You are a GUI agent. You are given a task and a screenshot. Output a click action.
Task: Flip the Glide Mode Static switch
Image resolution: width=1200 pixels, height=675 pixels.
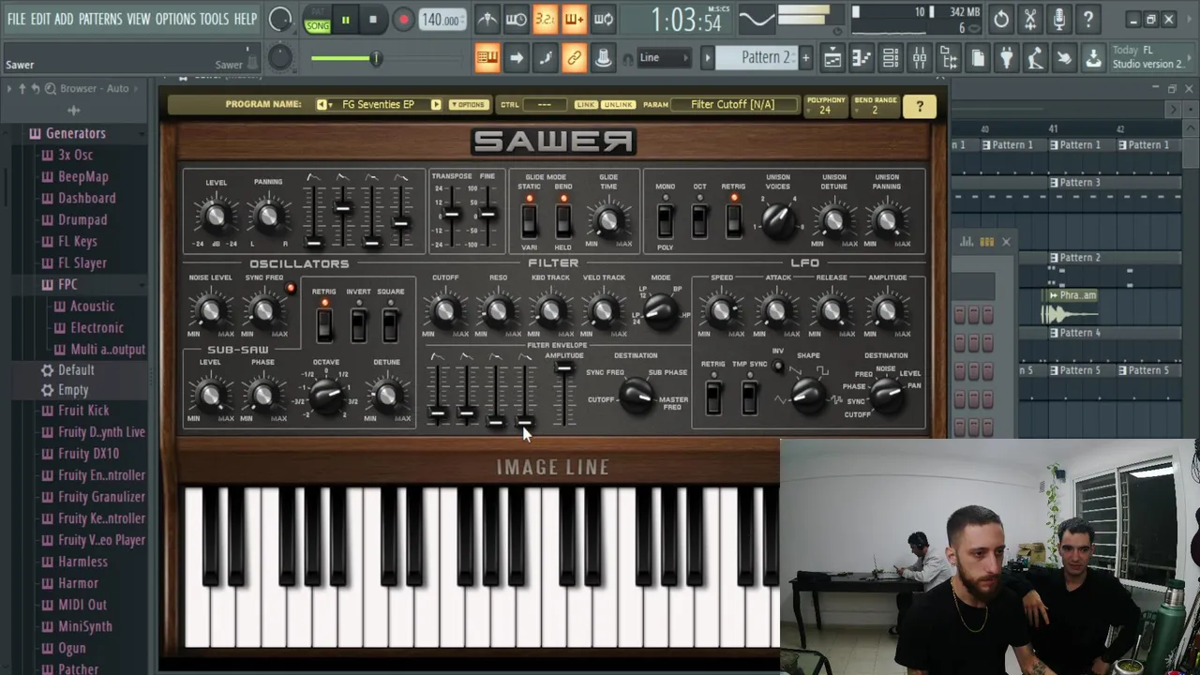pyautogui.click(x=529, y=221)
